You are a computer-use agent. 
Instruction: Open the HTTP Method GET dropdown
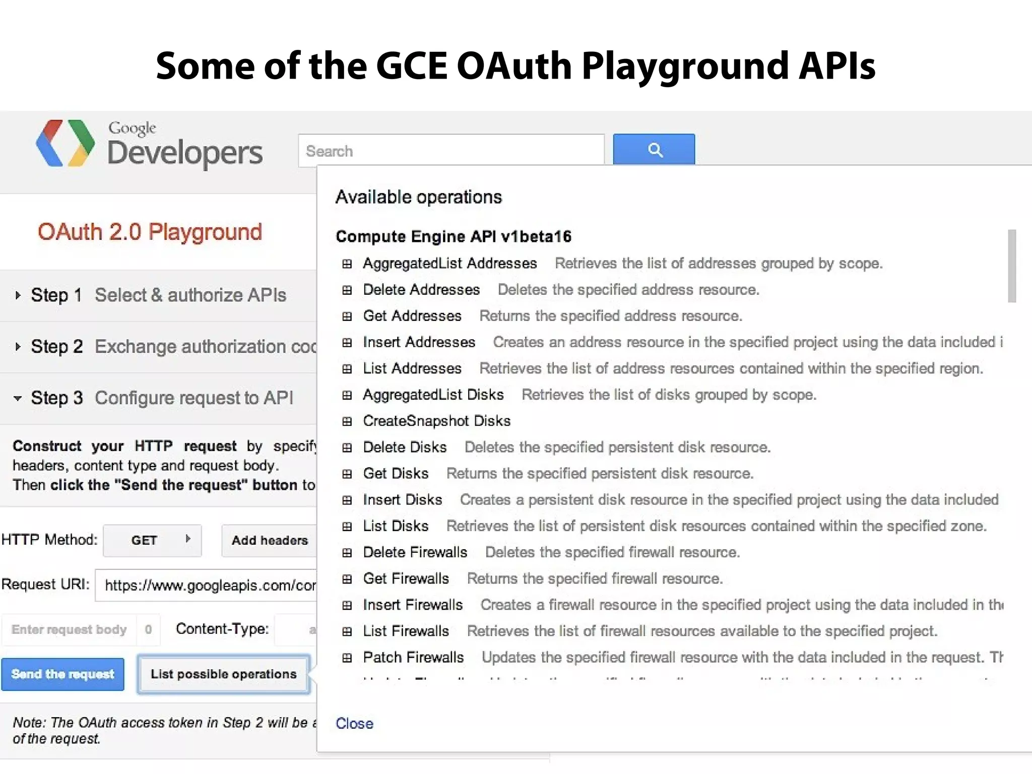[x=152, y=540]
